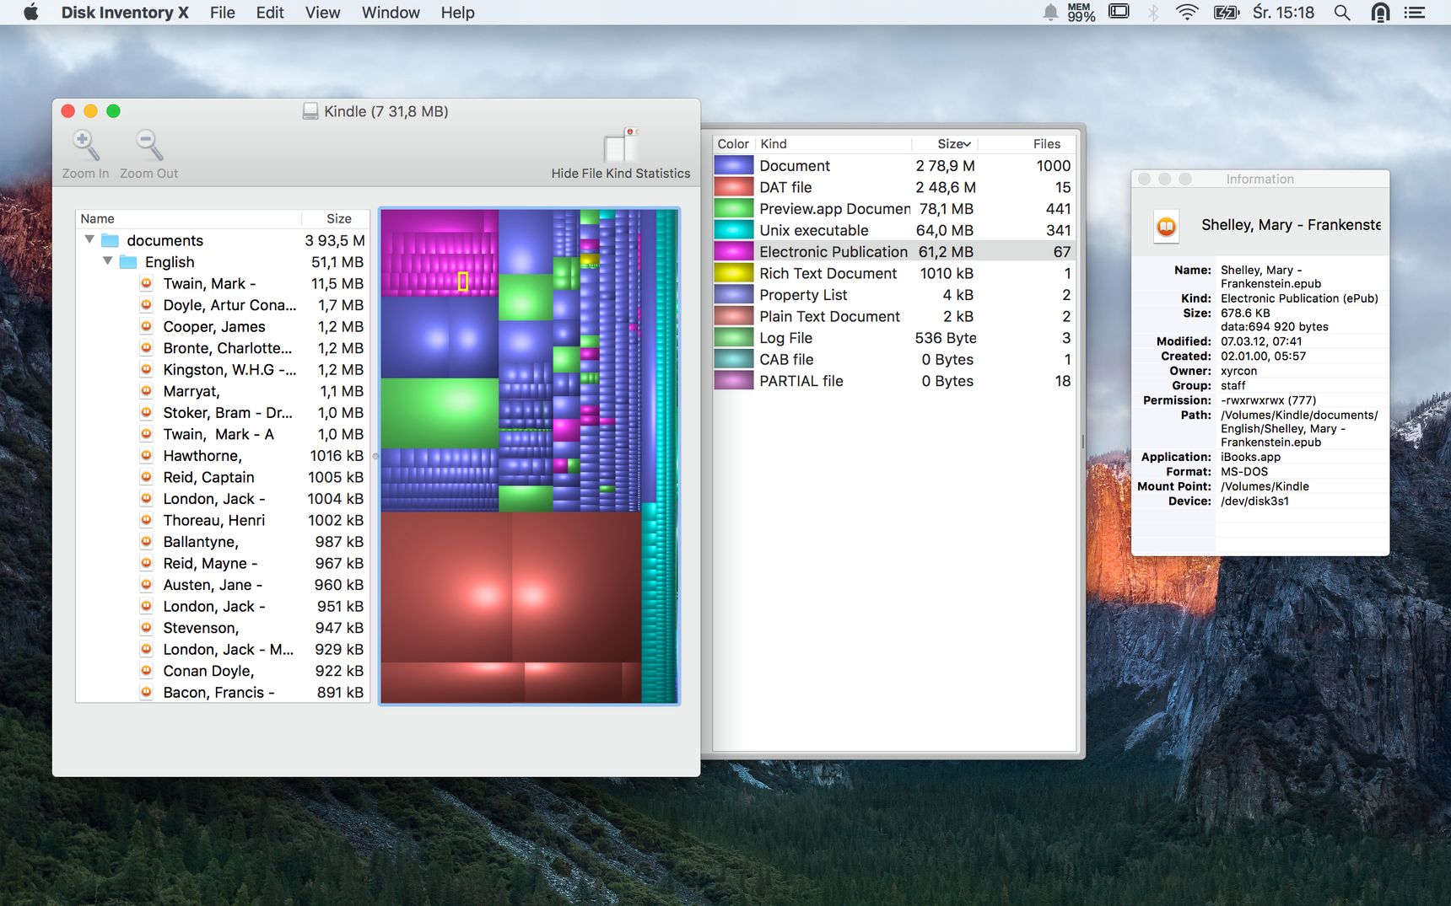
Task: Click the Zoom Out magnifier icon
Action: pos(148,146)
